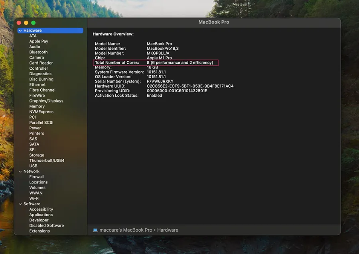Close the window with red button
The image size is (359, 254).
click(x=19, y=23)
